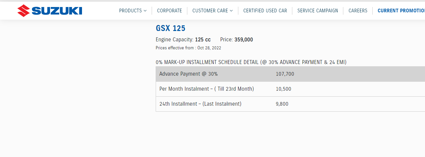The width and height of the screenshot is (425, 157).
Task: Click the Per Month Instalment row label
Action: (x=207, y=89)
